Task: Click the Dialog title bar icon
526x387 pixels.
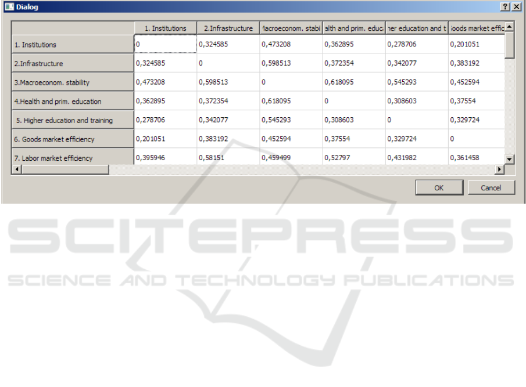Action: coord(8,6)
